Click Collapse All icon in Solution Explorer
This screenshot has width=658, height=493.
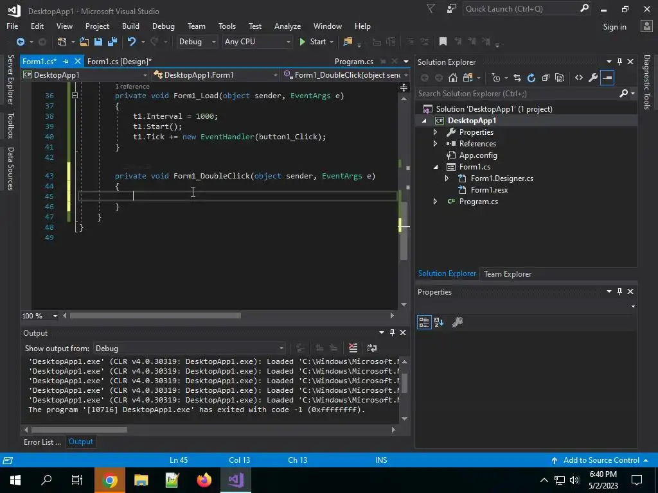[x=546, y=78]
